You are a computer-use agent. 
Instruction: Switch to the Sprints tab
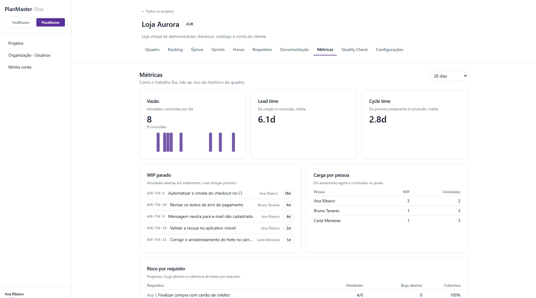[218, 49]
